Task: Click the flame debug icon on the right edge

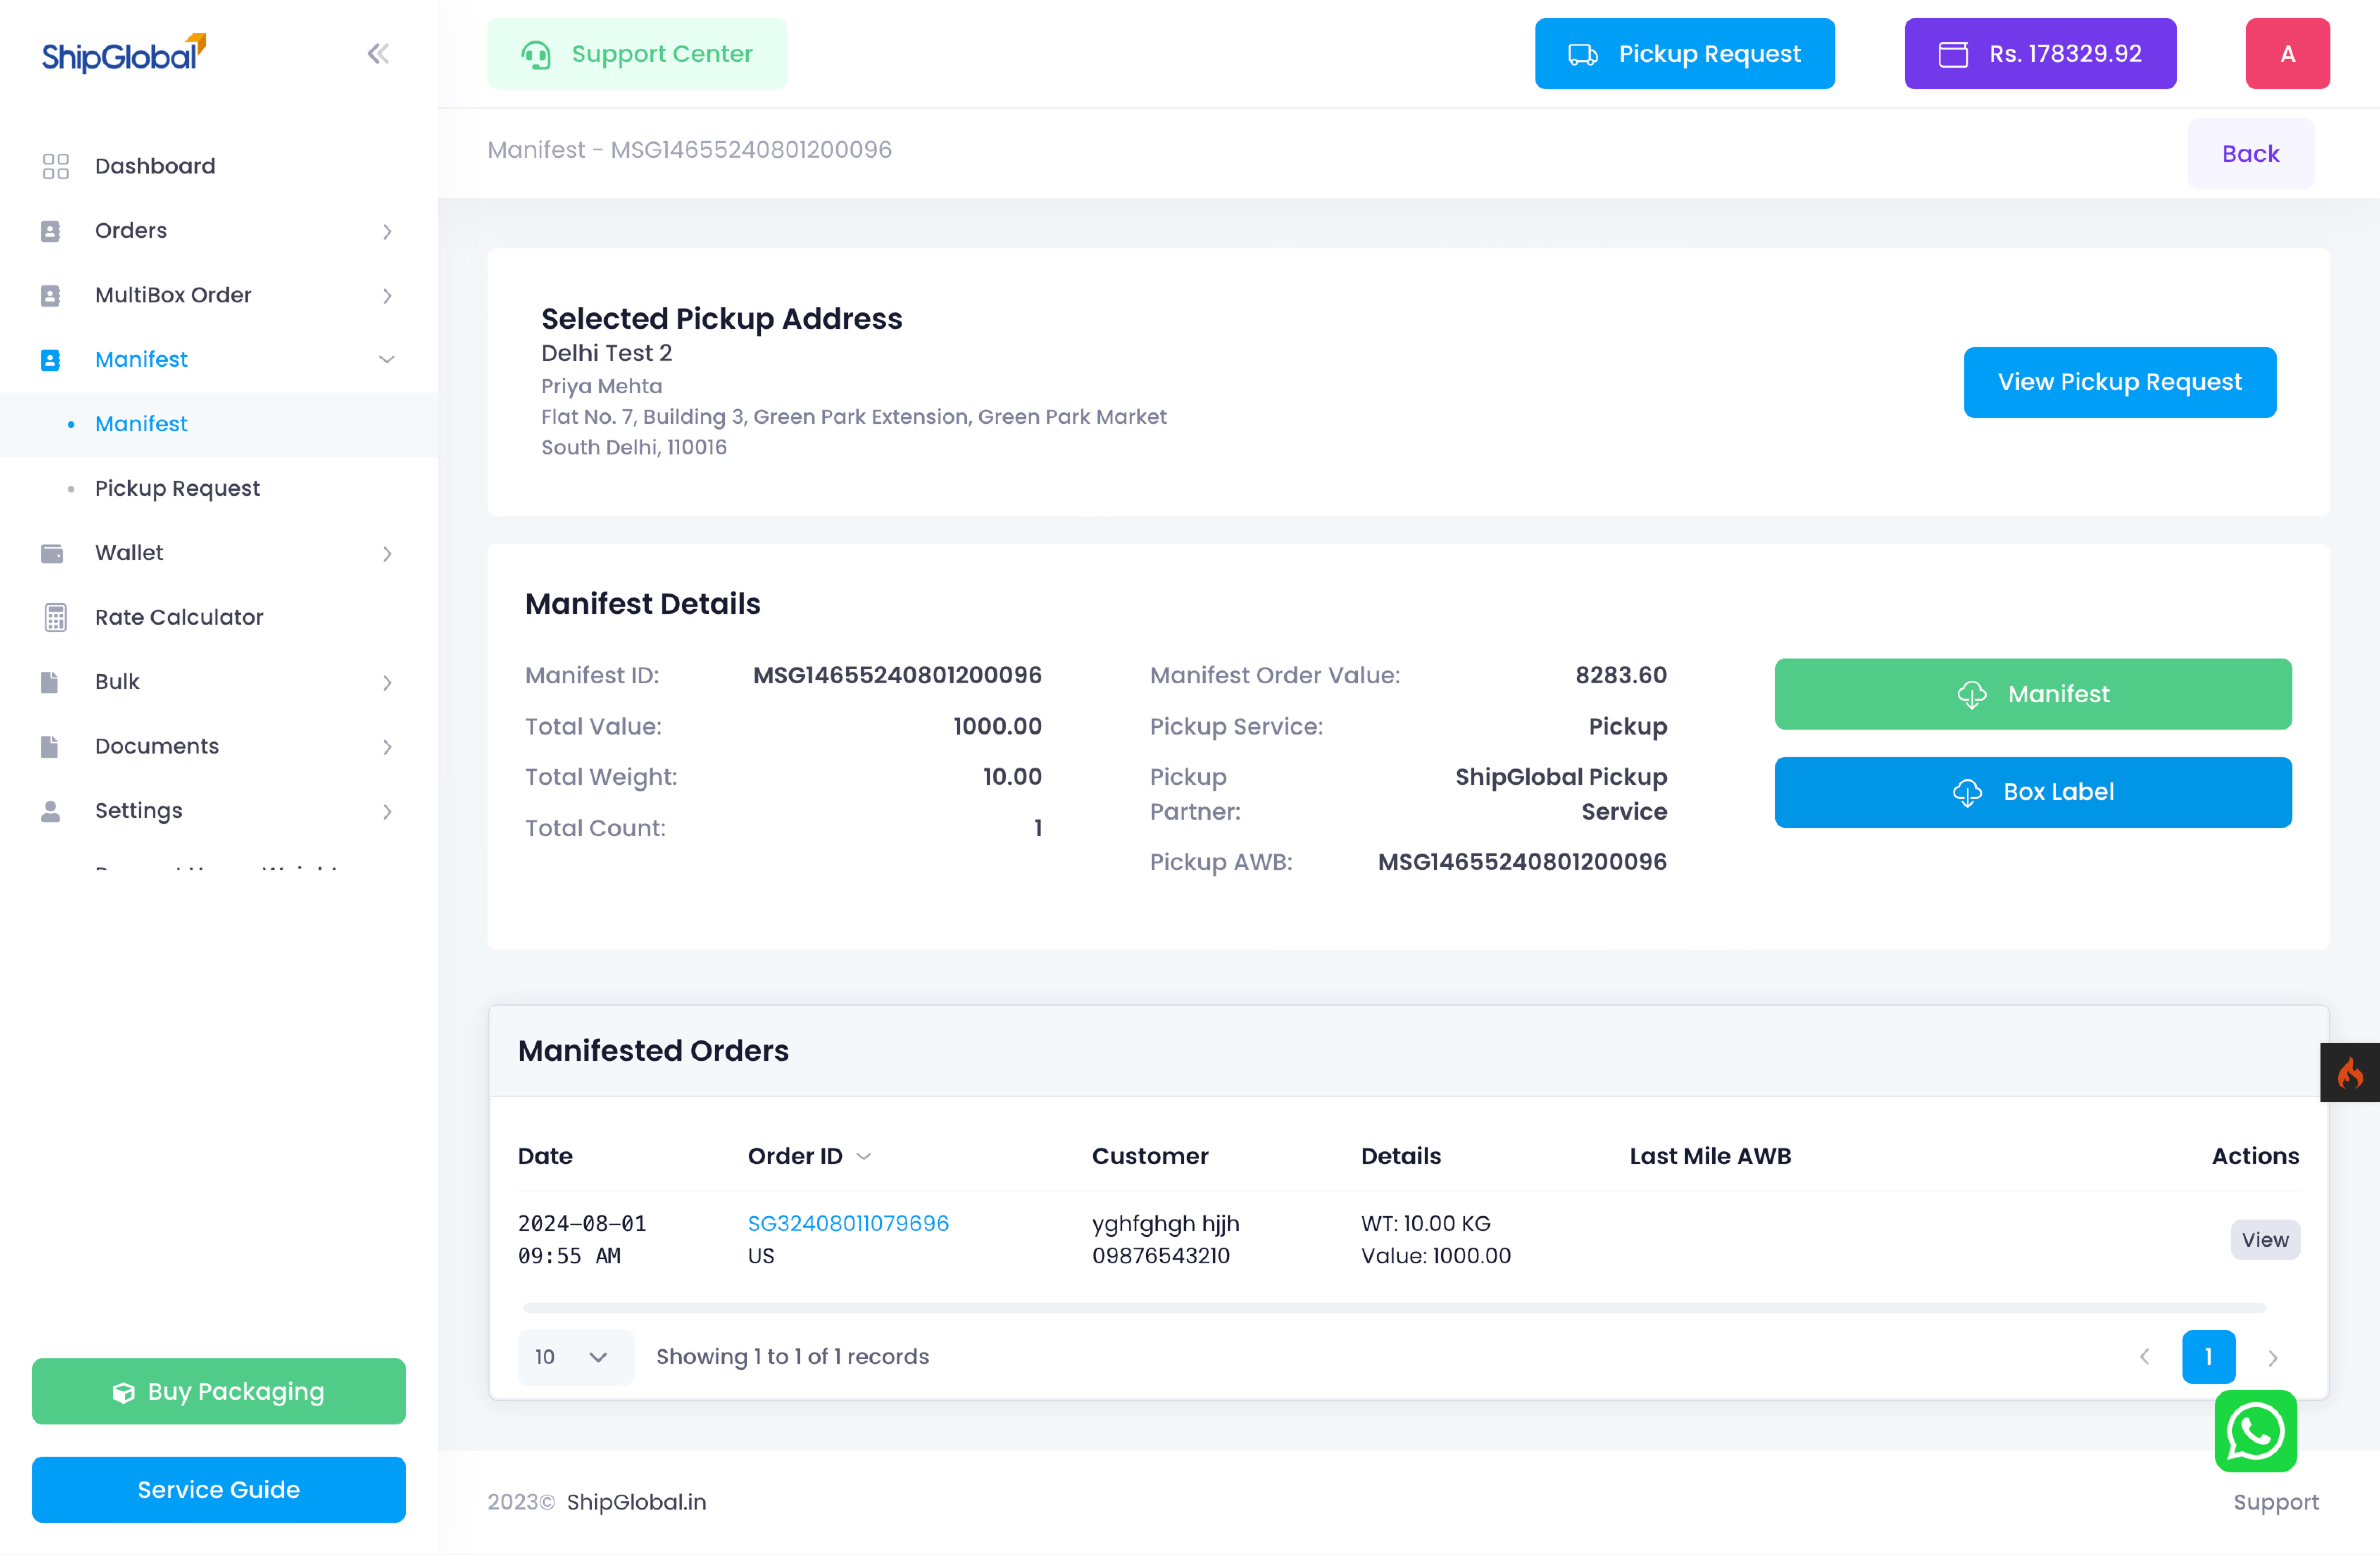Action: pos(2349,1073)
